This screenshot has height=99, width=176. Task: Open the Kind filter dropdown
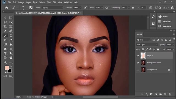tap(143, 40)
